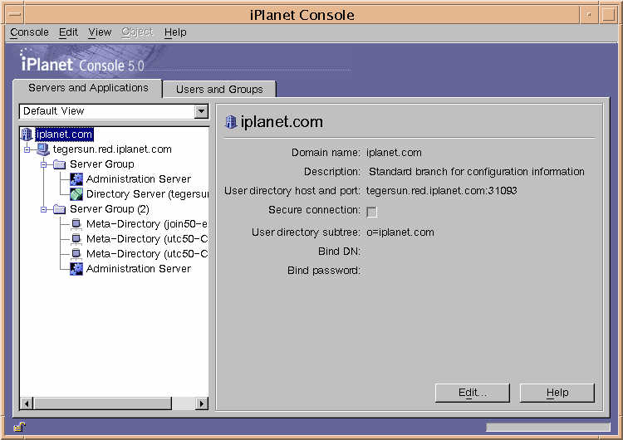Switch to the Users and Groups tab
The width and height of the screenshot is (623, 440).
click(x=219, y=90)
